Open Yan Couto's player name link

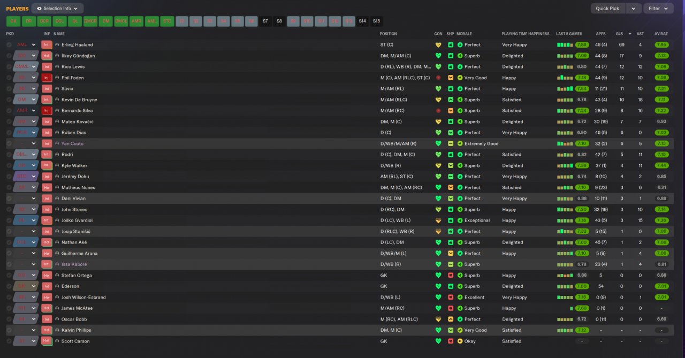click(72, 143)
